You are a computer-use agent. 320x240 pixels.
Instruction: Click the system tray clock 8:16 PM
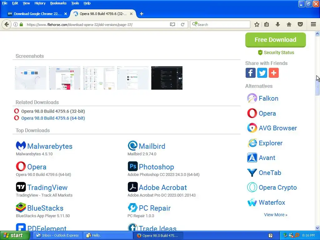(308, 235)
